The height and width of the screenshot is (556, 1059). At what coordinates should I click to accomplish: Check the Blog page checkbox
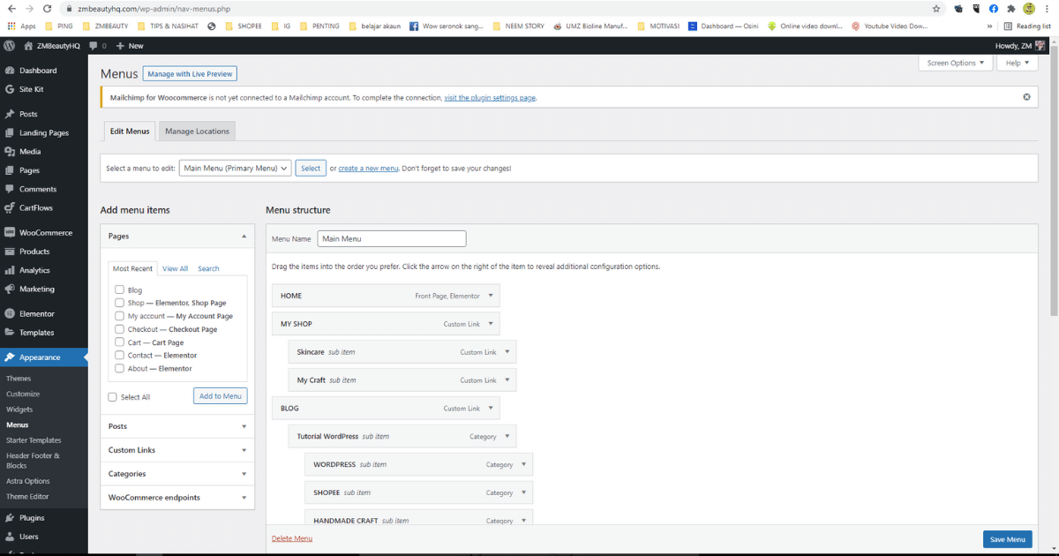(x=119, y=289)
